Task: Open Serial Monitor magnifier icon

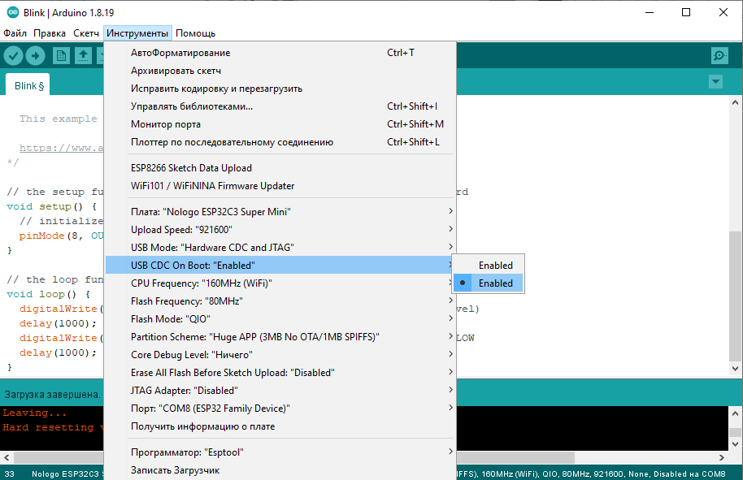Action: pyautogui.click(x=719, y=55)
